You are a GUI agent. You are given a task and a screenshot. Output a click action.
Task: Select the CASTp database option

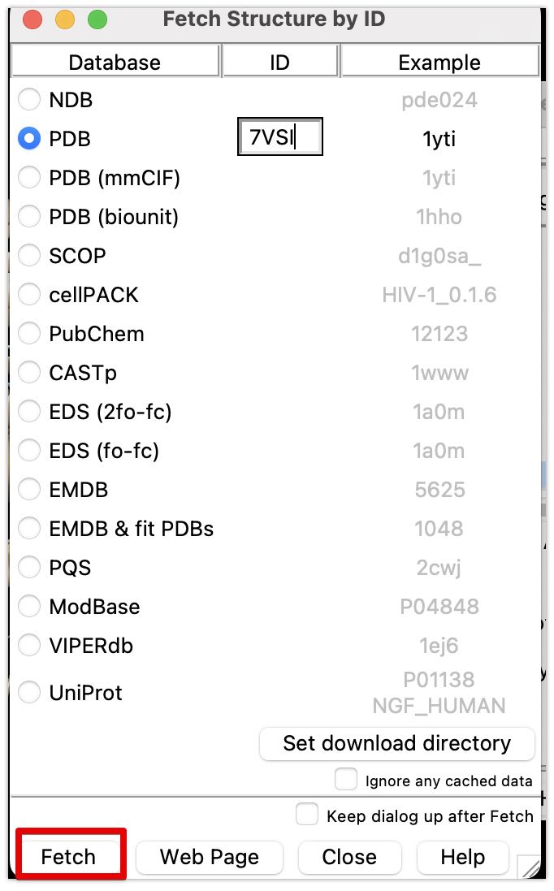pos(29,372)
